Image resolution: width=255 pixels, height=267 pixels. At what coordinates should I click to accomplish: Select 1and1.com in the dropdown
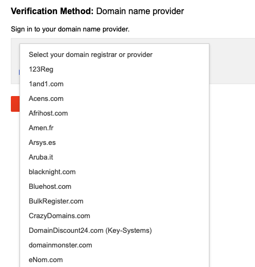[x=114, y=84]
